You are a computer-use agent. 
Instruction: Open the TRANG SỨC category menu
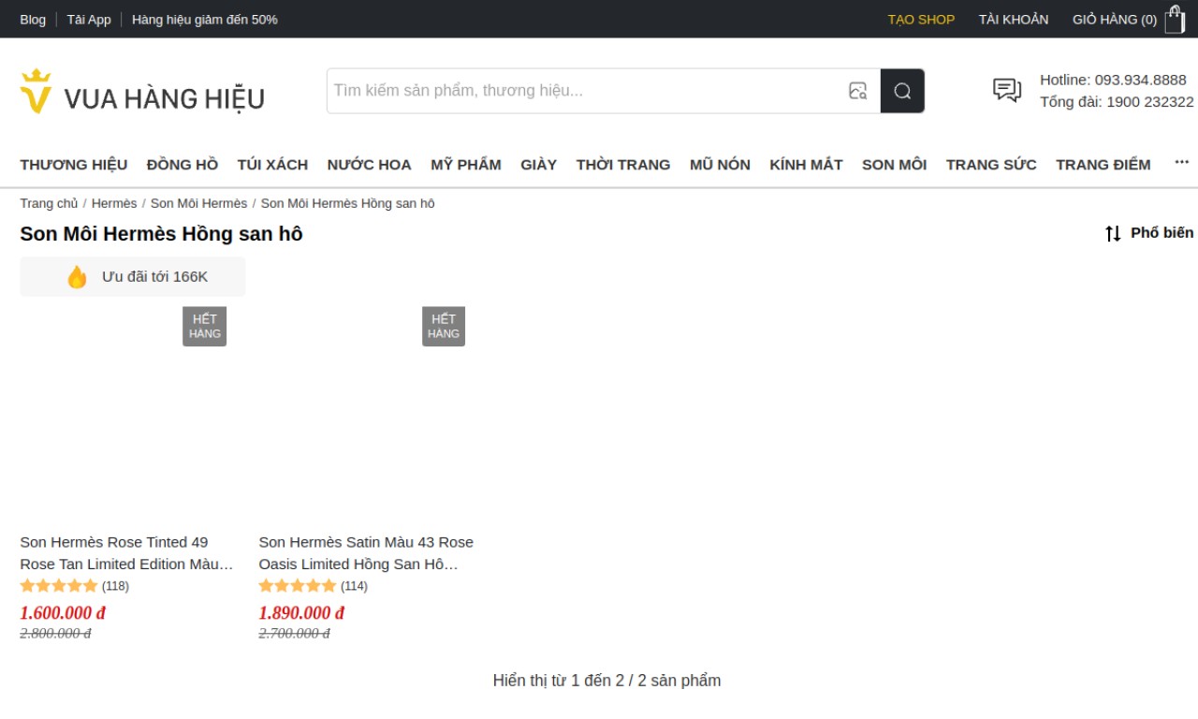pyautogui.click(x=991, y=165)
